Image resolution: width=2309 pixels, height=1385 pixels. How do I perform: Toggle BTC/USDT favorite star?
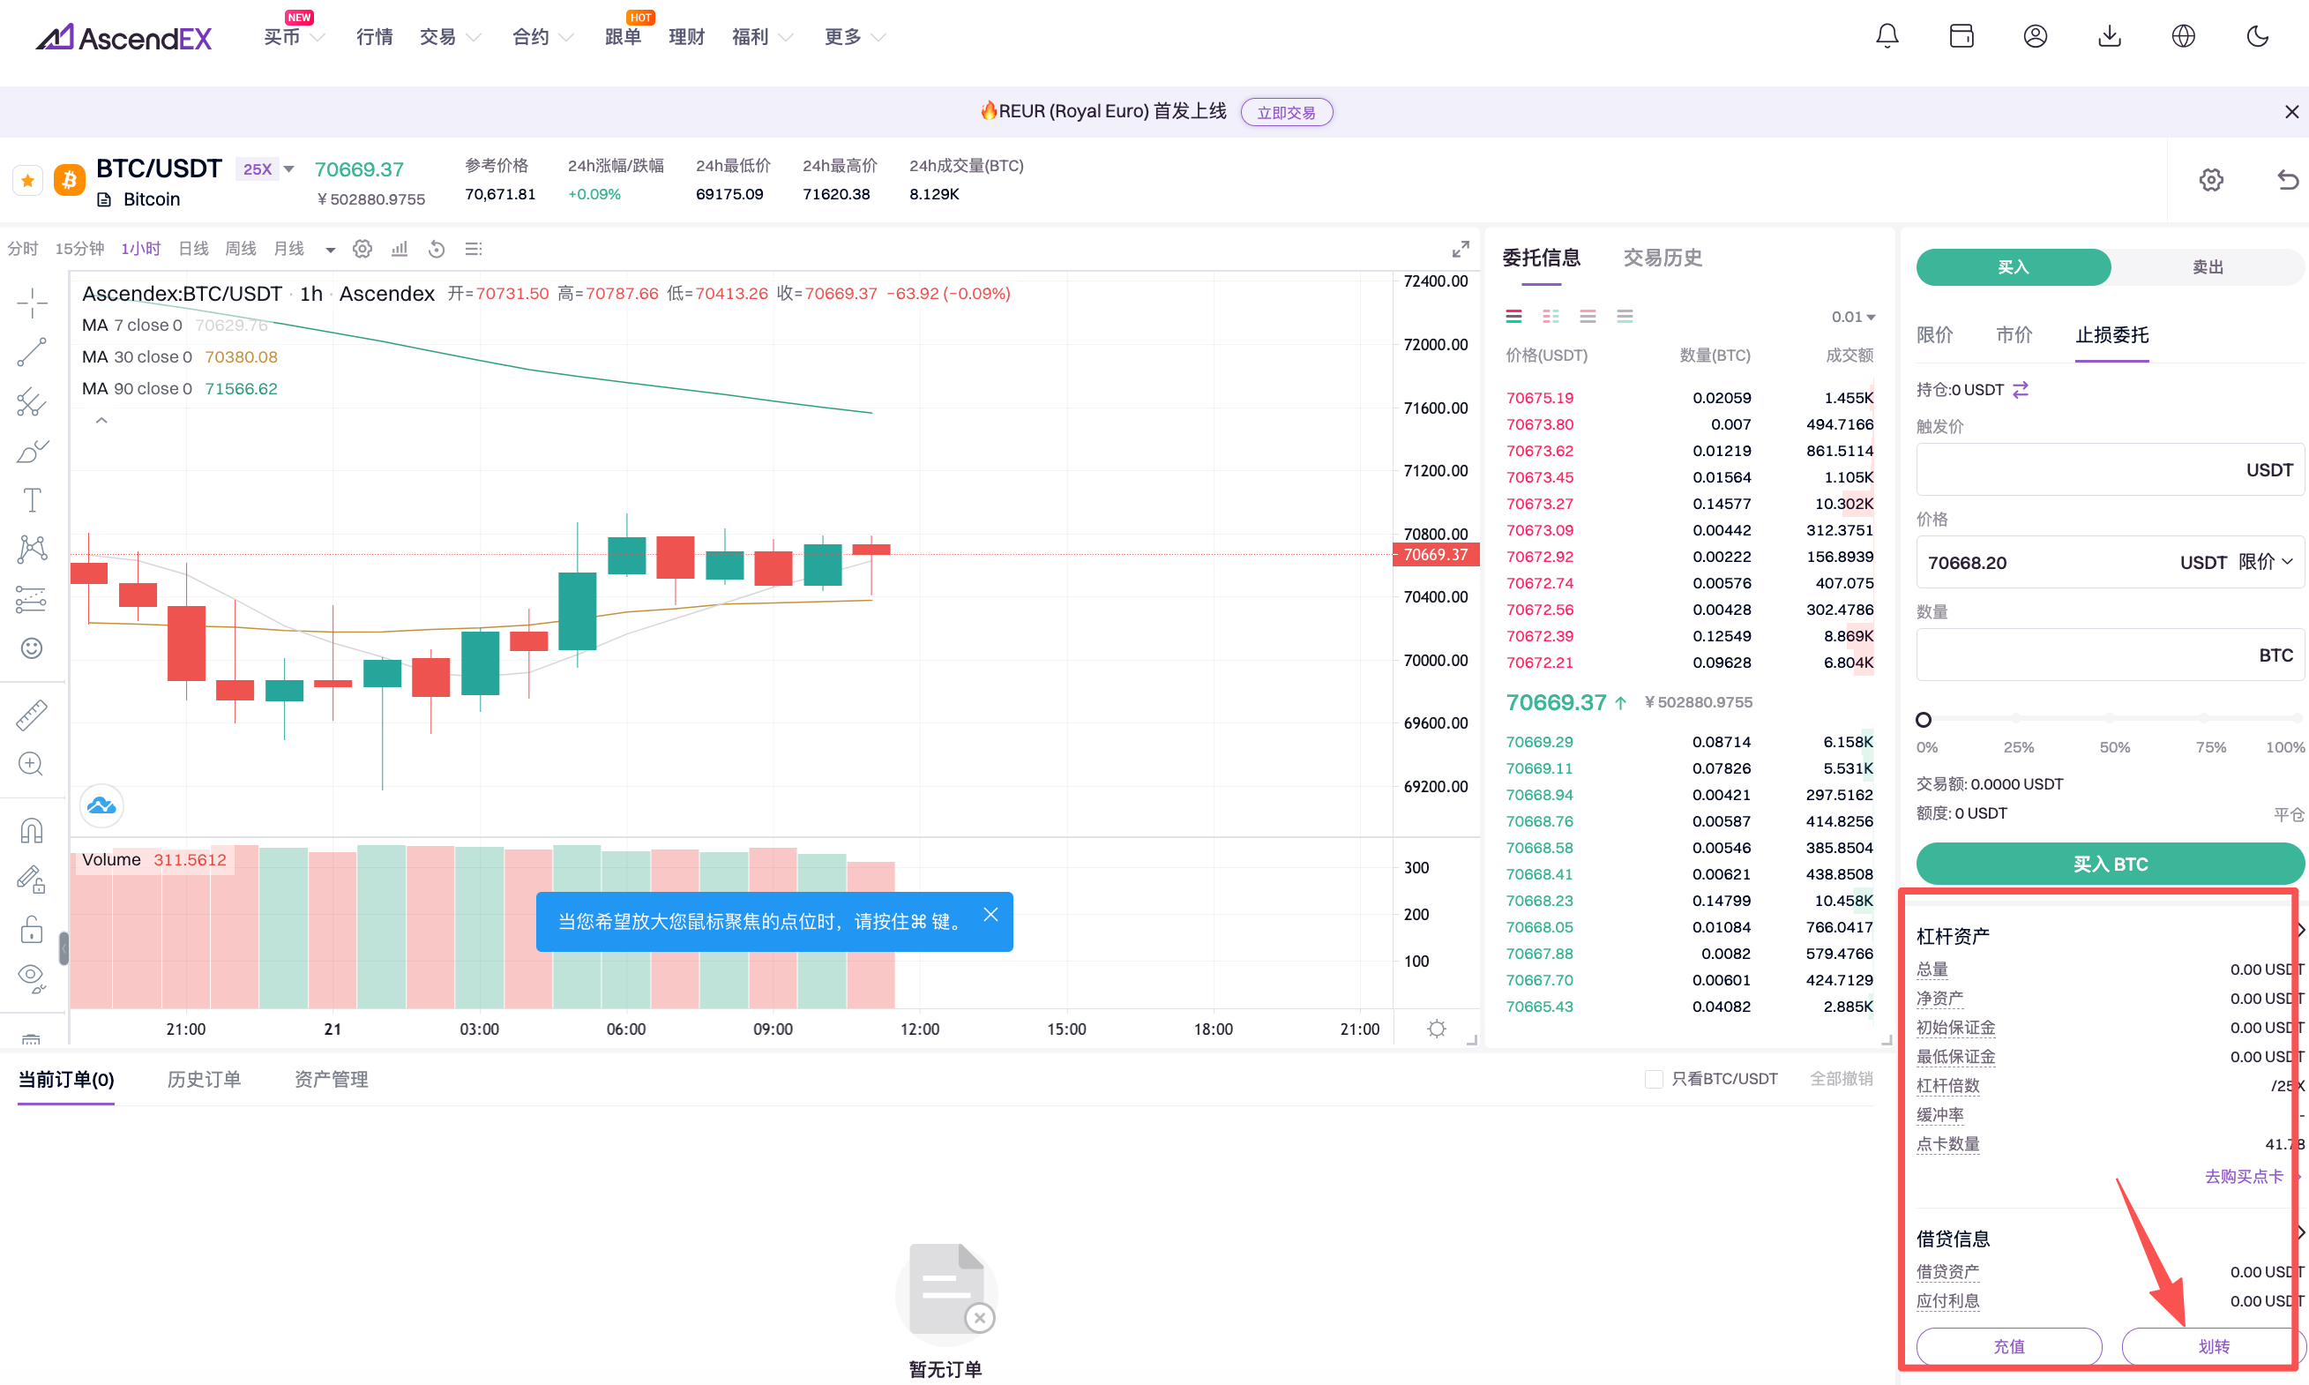click(x=28, y=180)
